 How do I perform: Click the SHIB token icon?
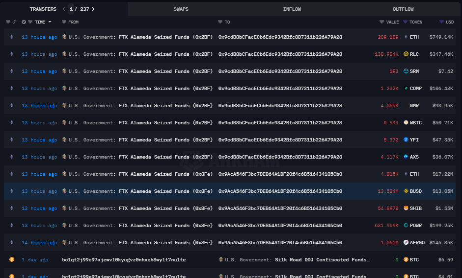[406, 208]
